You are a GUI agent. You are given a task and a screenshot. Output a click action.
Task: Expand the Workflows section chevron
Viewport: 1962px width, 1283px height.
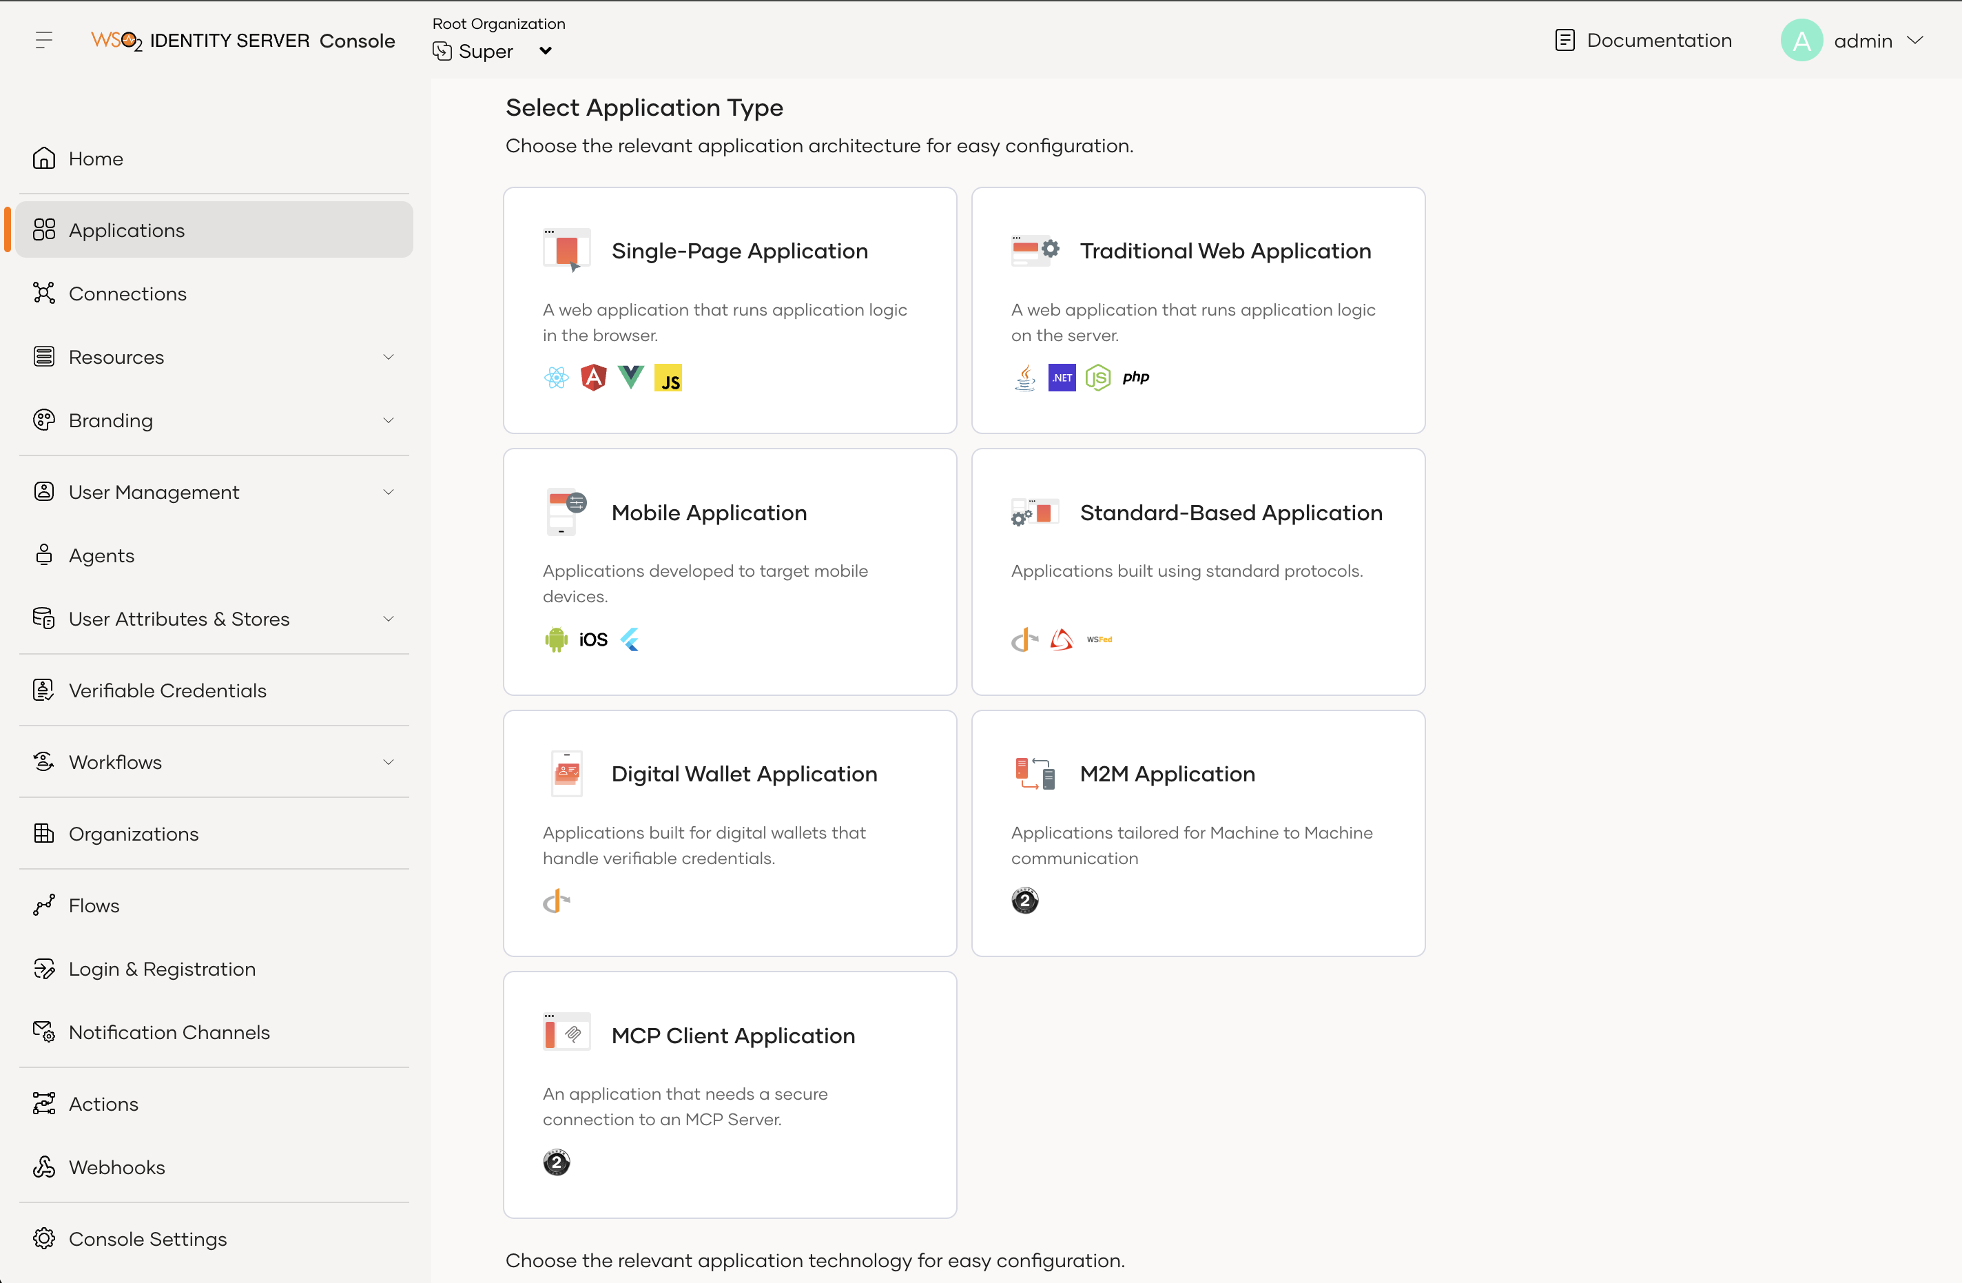tap(389, 762)
